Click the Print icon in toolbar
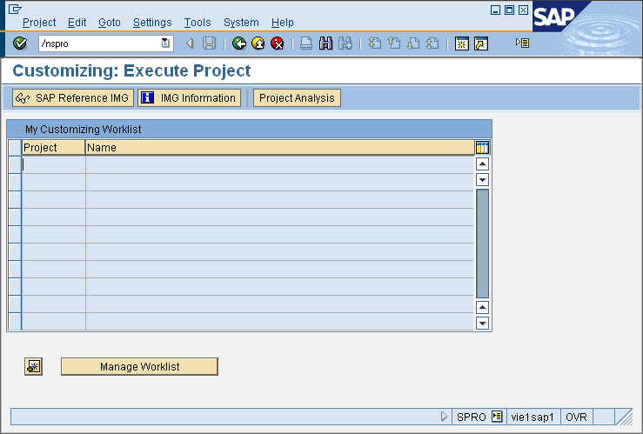643x434 pixels. (306, 43)
